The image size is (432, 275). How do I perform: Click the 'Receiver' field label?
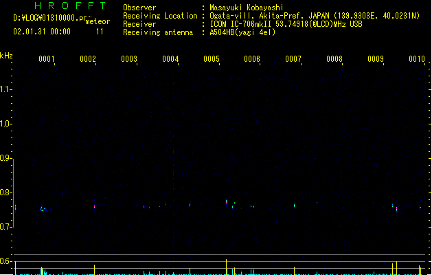pos(139,24)
